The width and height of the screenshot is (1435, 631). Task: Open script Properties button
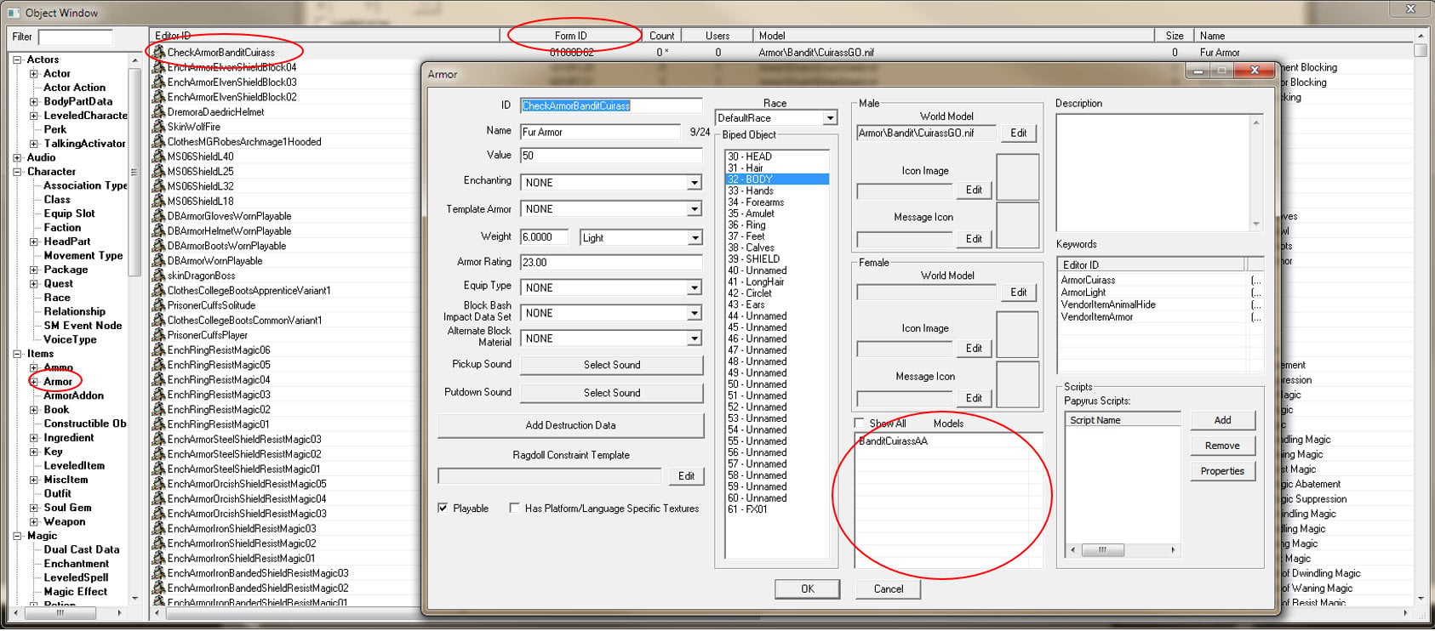click(x=1222, y=471)
